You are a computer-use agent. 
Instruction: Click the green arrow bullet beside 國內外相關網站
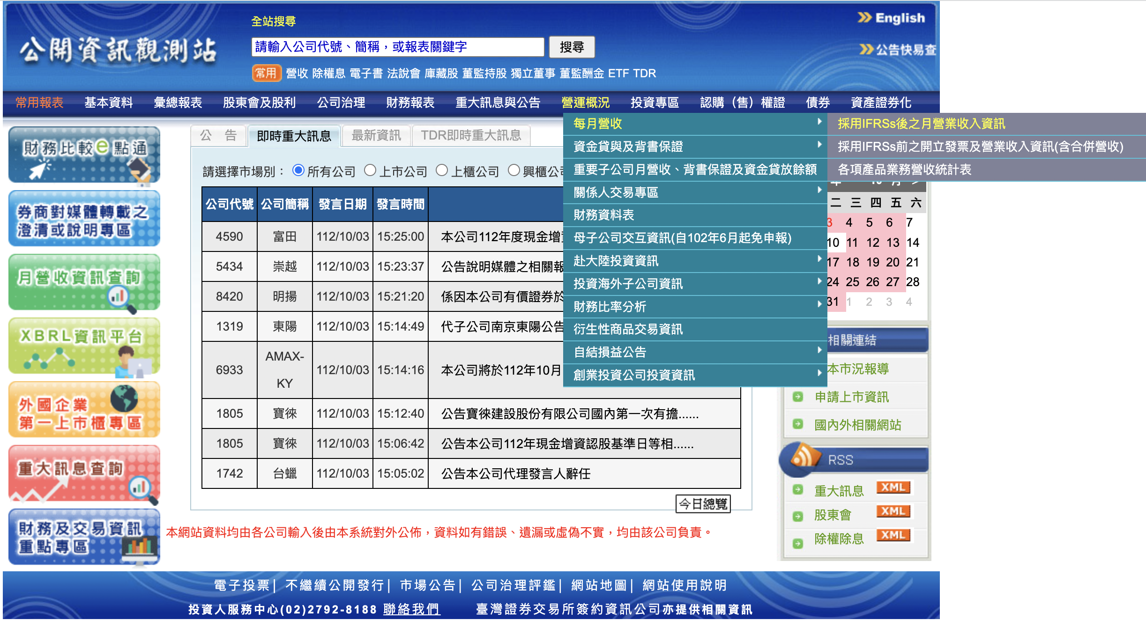tap(797, 424)
